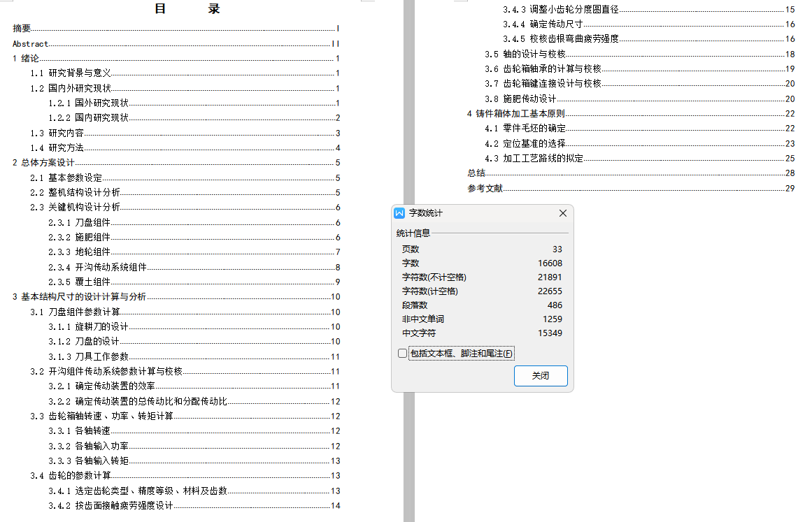Select 3.2 开沟组件传动系统参数计算与校核

(185, 371)
